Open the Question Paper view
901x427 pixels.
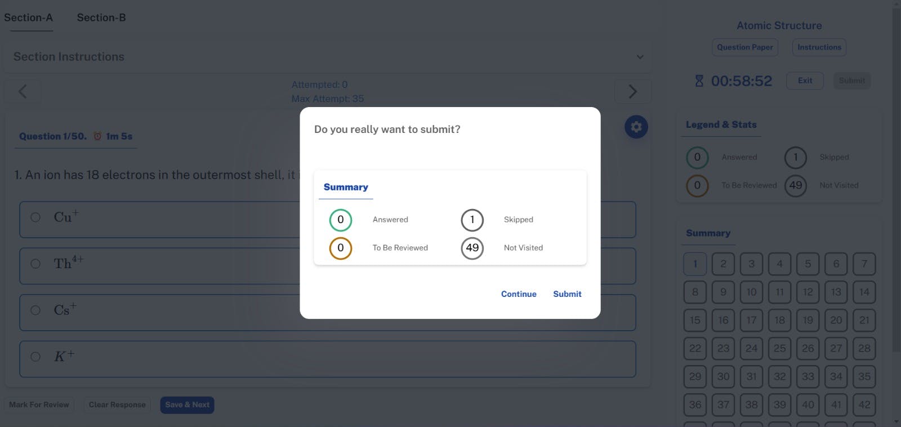pyautogui.click(x=744, y=47)
